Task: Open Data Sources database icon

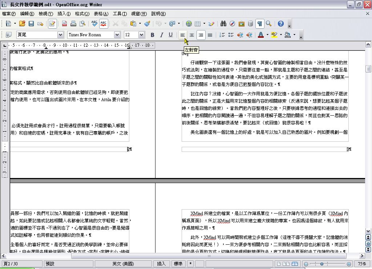Action: [x=250, y=24]
